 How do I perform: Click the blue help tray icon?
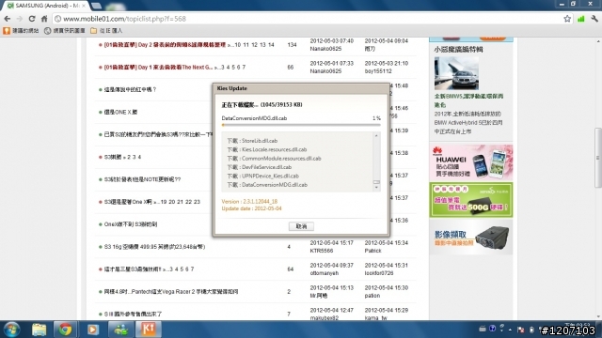click(493, 329)
